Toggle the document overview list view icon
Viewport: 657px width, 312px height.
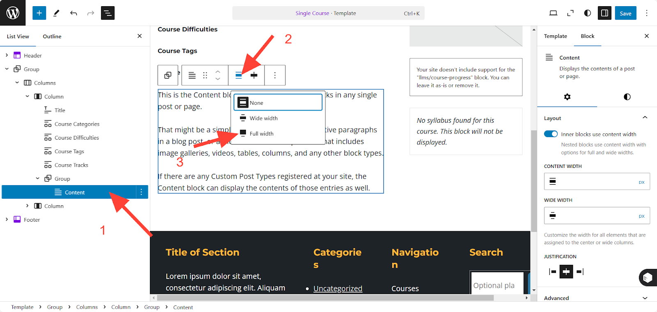(x=108, y=13)
